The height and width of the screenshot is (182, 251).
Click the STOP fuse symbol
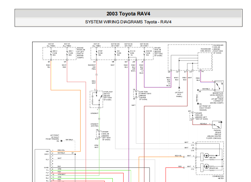[96, 53]
